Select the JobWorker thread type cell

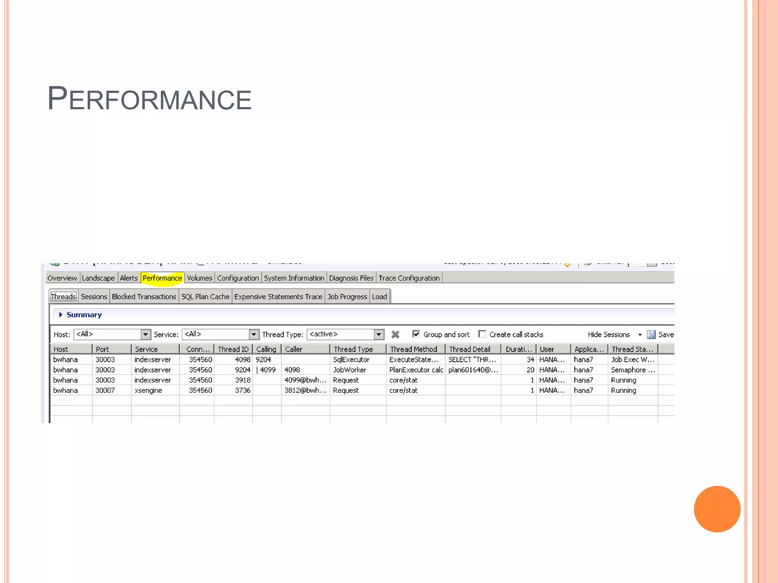pos(358,370)
